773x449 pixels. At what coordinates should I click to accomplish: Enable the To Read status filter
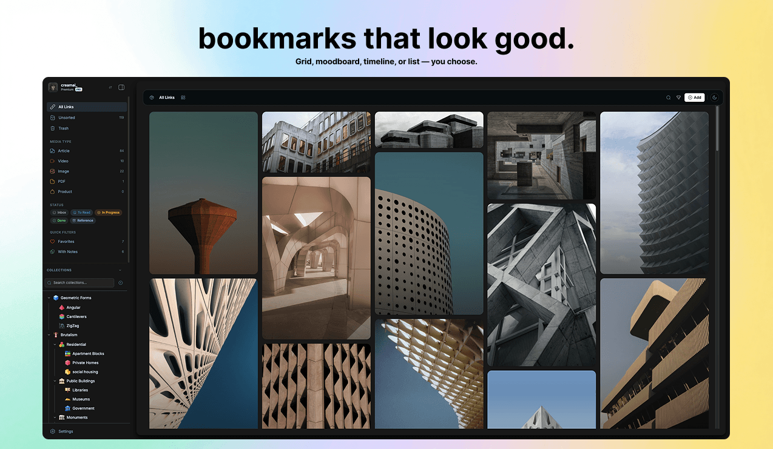(82, 212)
